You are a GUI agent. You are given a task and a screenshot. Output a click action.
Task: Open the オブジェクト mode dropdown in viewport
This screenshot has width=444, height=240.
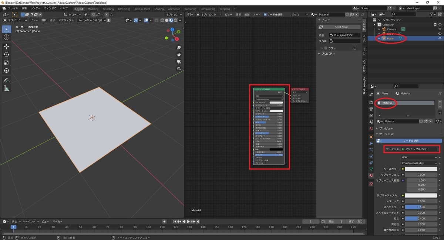tap(15, 20)
